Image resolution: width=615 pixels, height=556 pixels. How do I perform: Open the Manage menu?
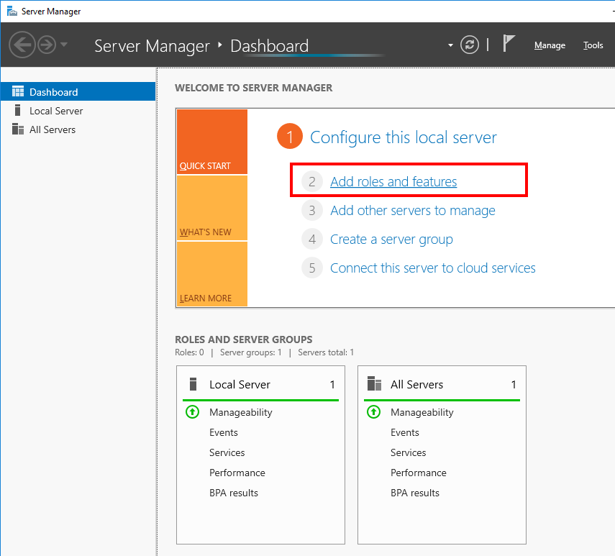coord(550,45)
